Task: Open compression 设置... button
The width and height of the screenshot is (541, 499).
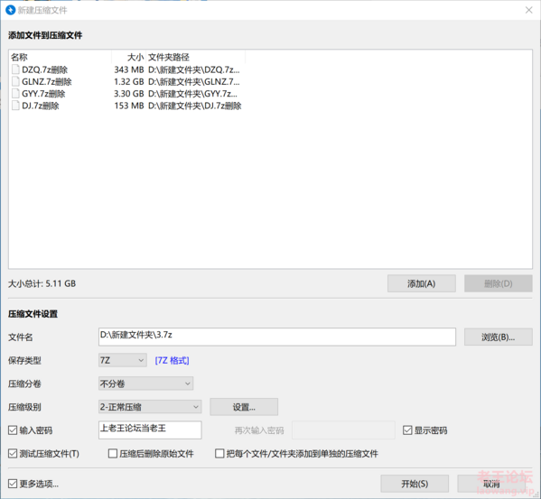Action: pos(244,407)
